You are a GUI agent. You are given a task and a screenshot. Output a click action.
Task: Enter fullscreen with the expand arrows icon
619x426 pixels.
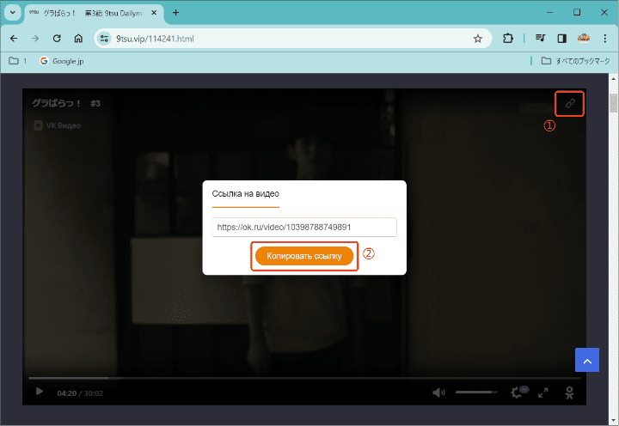pos(543,393)
